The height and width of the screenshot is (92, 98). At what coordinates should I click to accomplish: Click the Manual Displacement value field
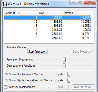click(63, 87)
